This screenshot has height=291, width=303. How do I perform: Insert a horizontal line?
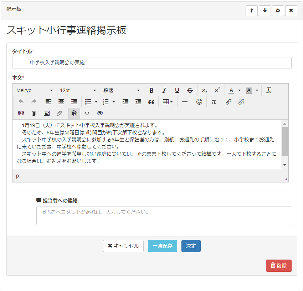[x=185, y=102]
